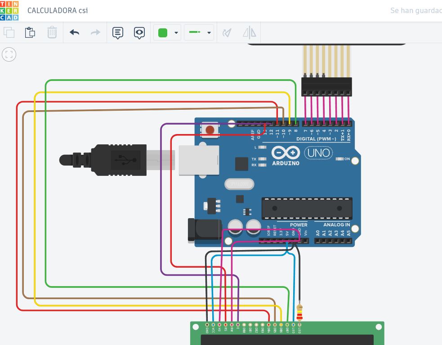Select the Paste clipboard icon
Image resolution: width=442 pixels, height=345 pixels.
(x=30, y=32)
